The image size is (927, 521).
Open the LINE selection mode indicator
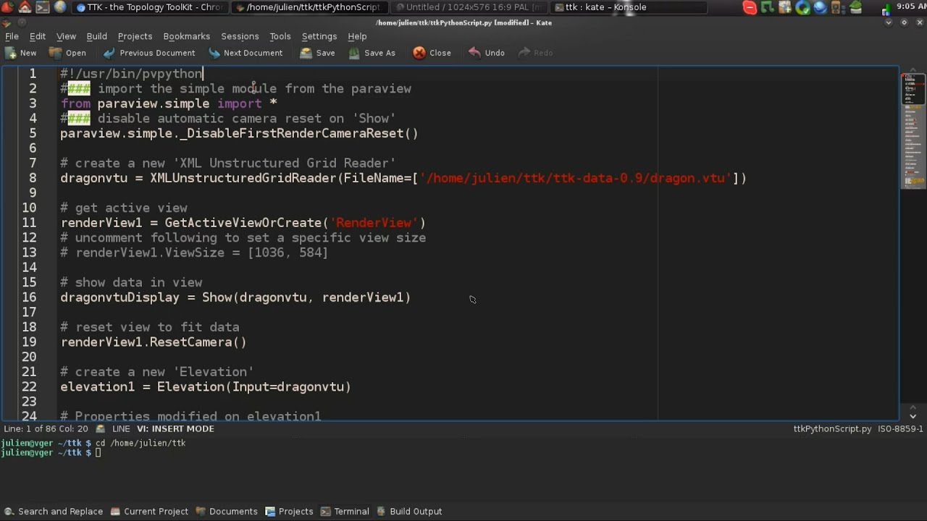pyautogui.click(x=121, y=429)
